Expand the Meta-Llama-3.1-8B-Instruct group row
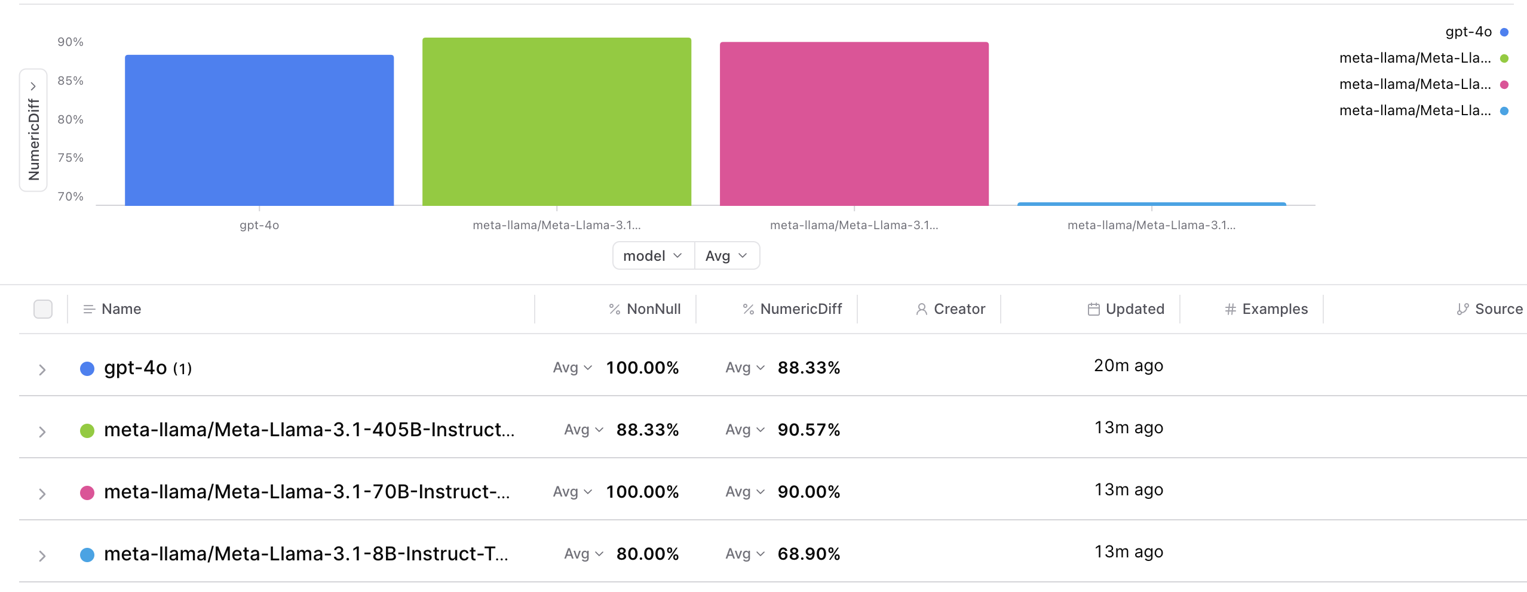The height and width of the screenshot is (592, 1527). 42,556
